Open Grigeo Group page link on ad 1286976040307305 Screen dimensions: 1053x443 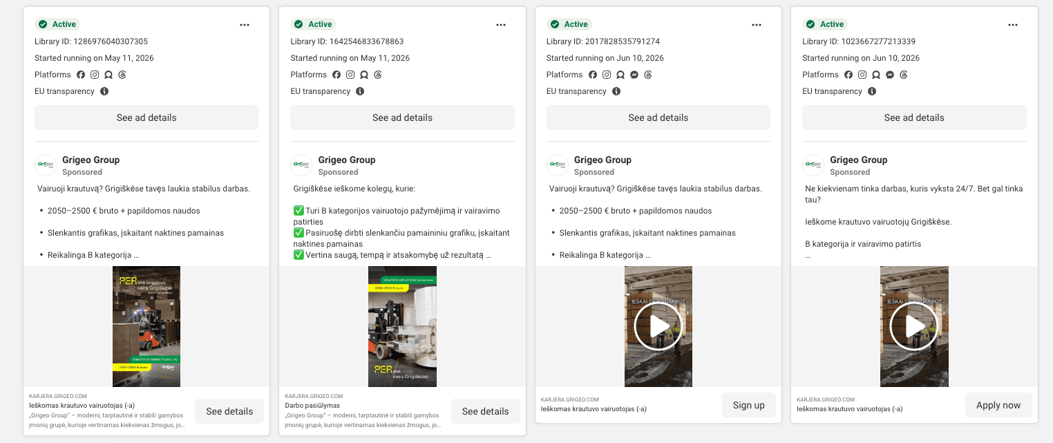91,160
